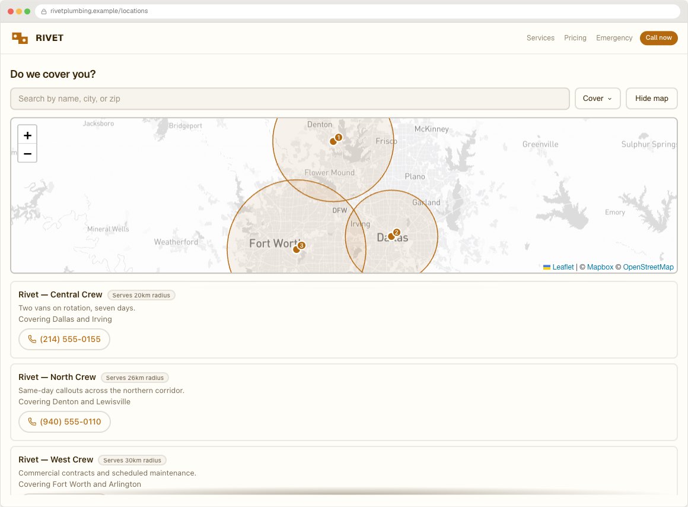Click the lock icon in address bar
Image resolution: width=688 pixels, height=507 pixels.
point(44,11)
